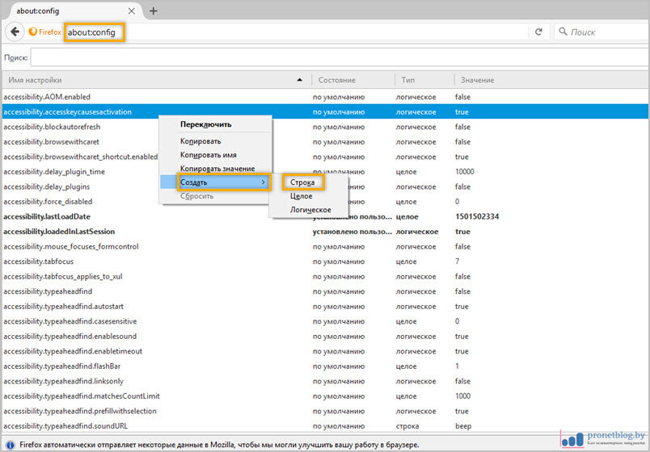Image resolution: width=650 pixels, height=452 pixels.
Task: Click the search magnifier icon
Action: coord(563,32)
